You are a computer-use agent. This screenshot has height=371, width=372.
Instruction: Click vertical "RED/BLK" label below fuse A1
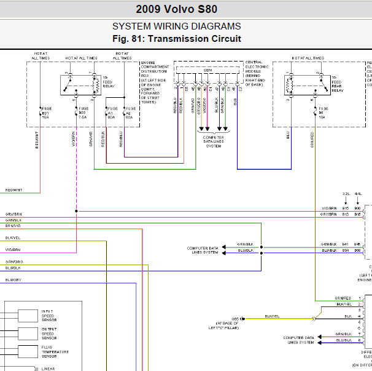103,139
